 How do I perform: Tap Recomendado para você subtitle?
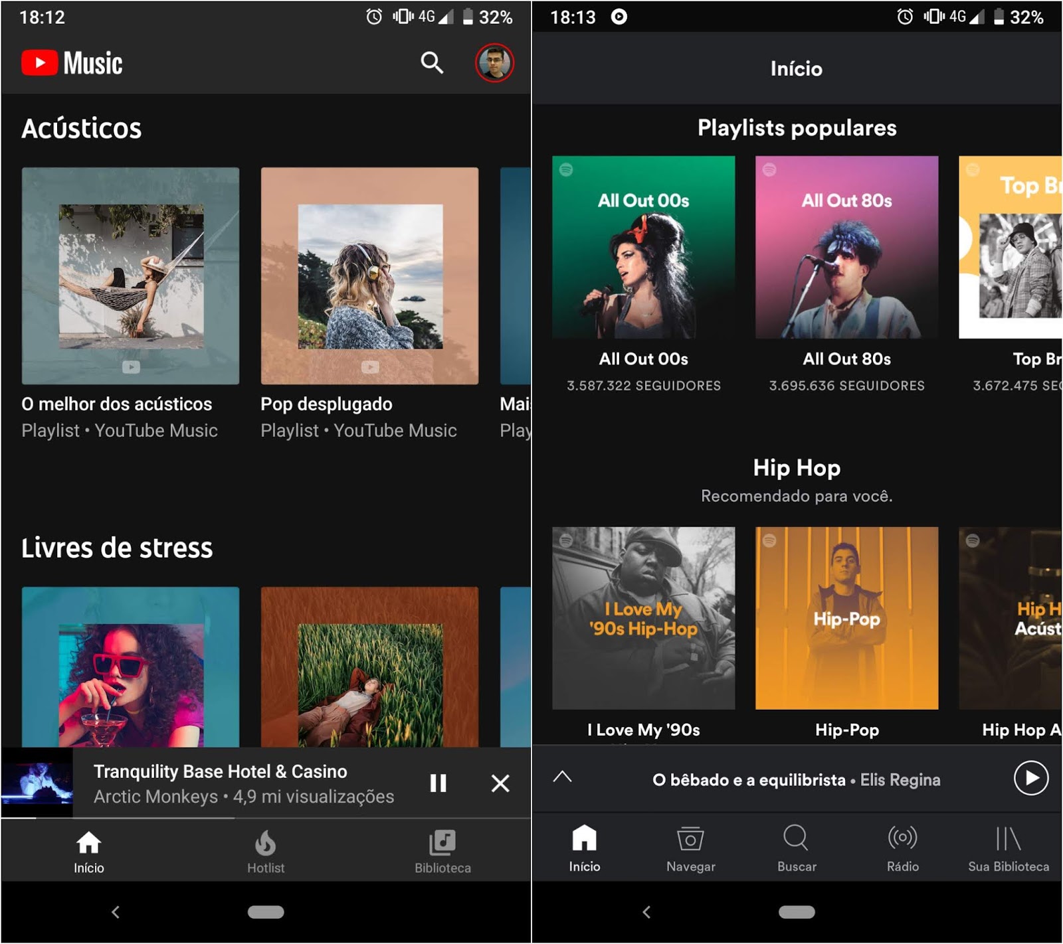797,497
